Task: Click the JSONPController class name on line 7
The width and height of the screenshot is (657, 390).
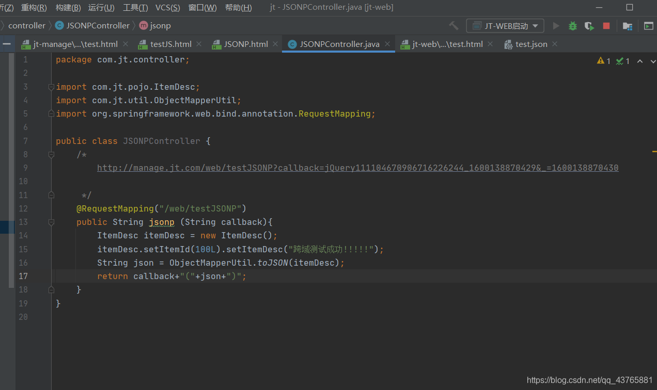Action: 162,141
